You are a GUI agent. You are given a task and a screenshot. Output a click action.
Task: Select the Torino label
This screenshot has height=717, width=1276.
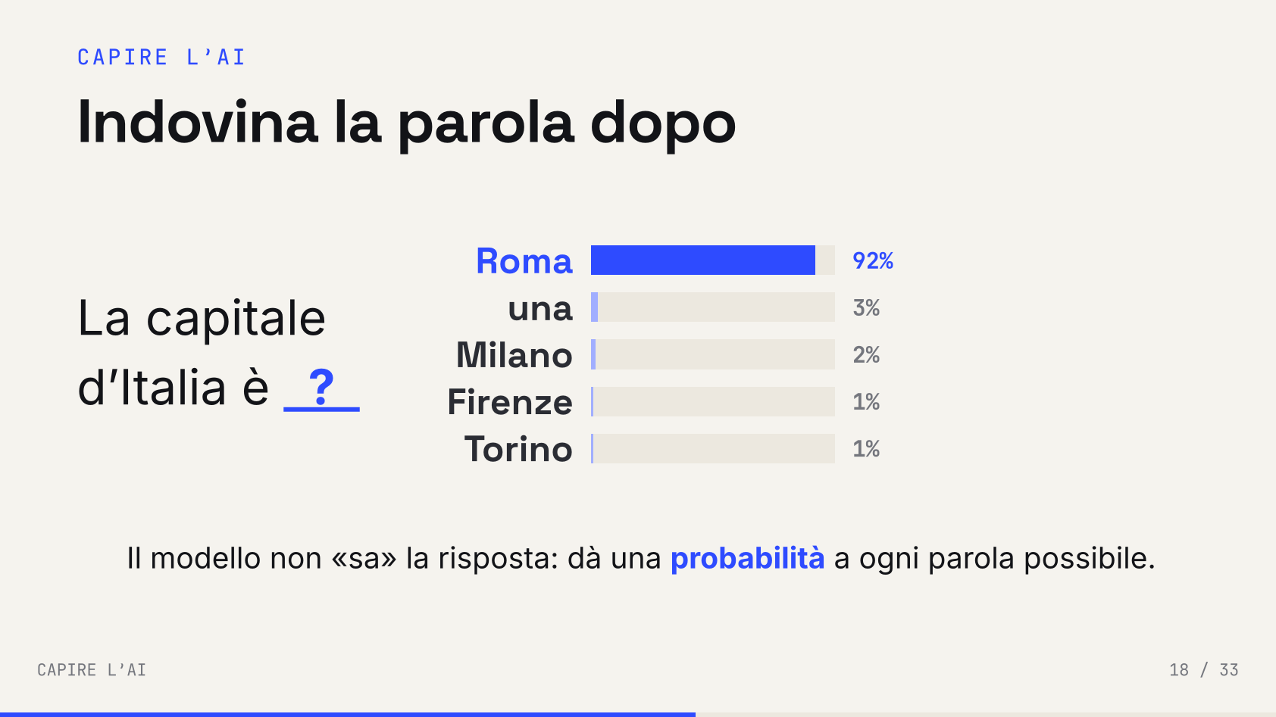[518, 449]
